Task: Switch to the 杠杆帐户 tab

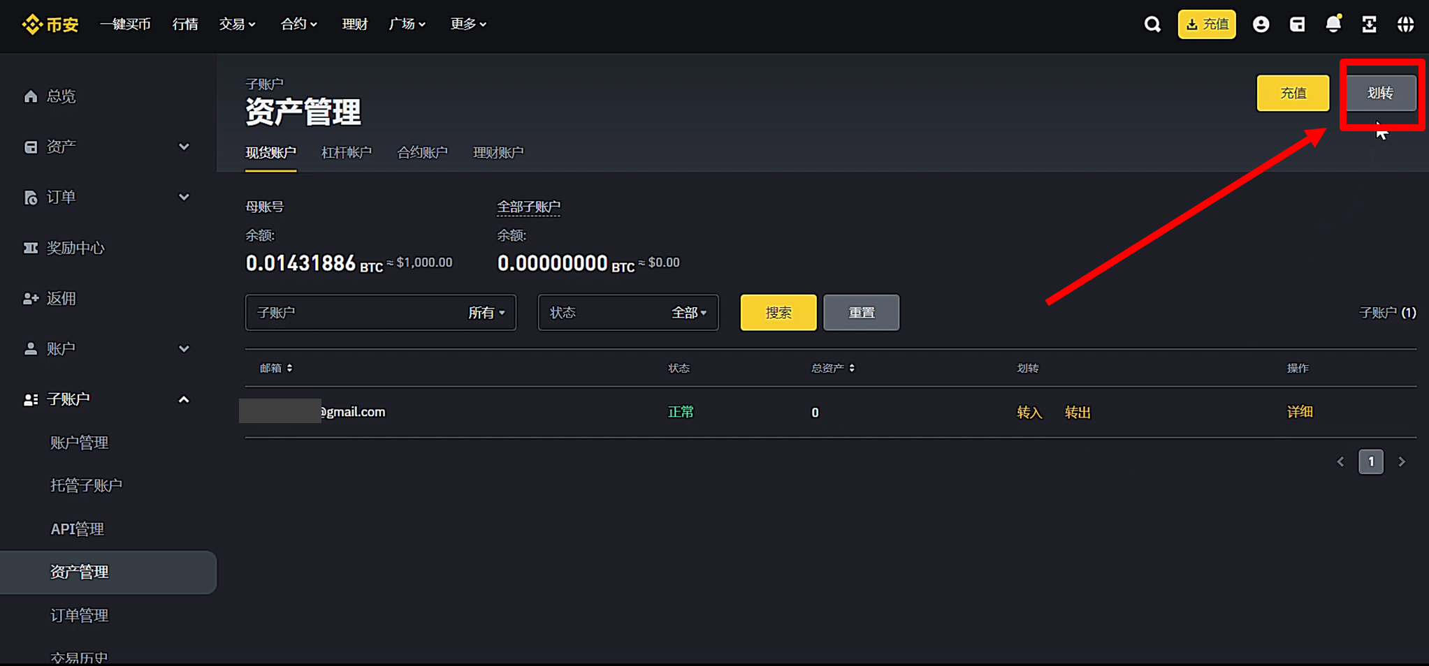Action: [346, 152]
